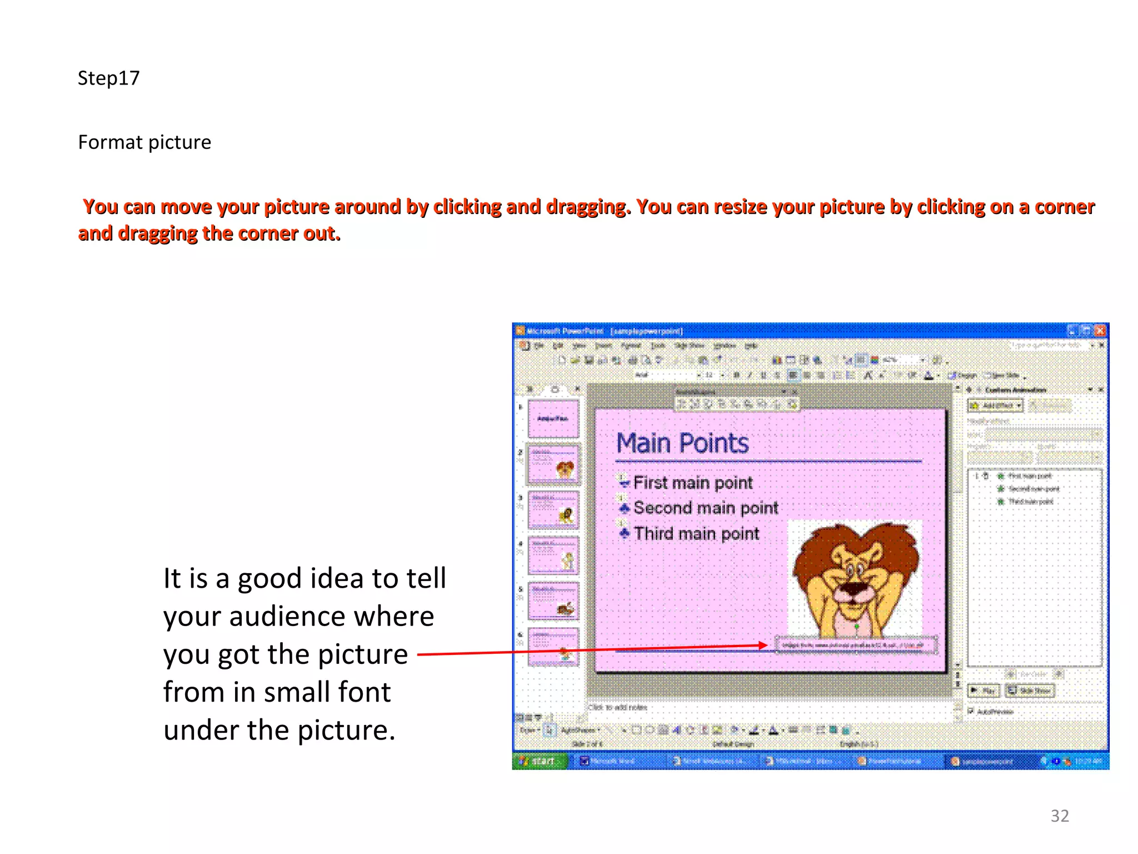The image size is (1138, 854).
Task: Click the 'Main Points' slide title
Action: 682,443
